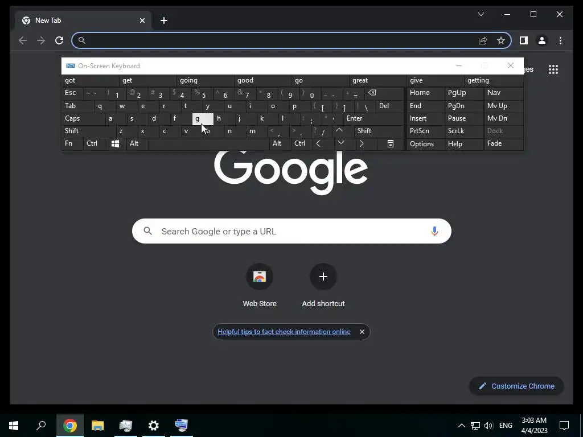Open the share page icon in address bar

(x=483, y=40)
